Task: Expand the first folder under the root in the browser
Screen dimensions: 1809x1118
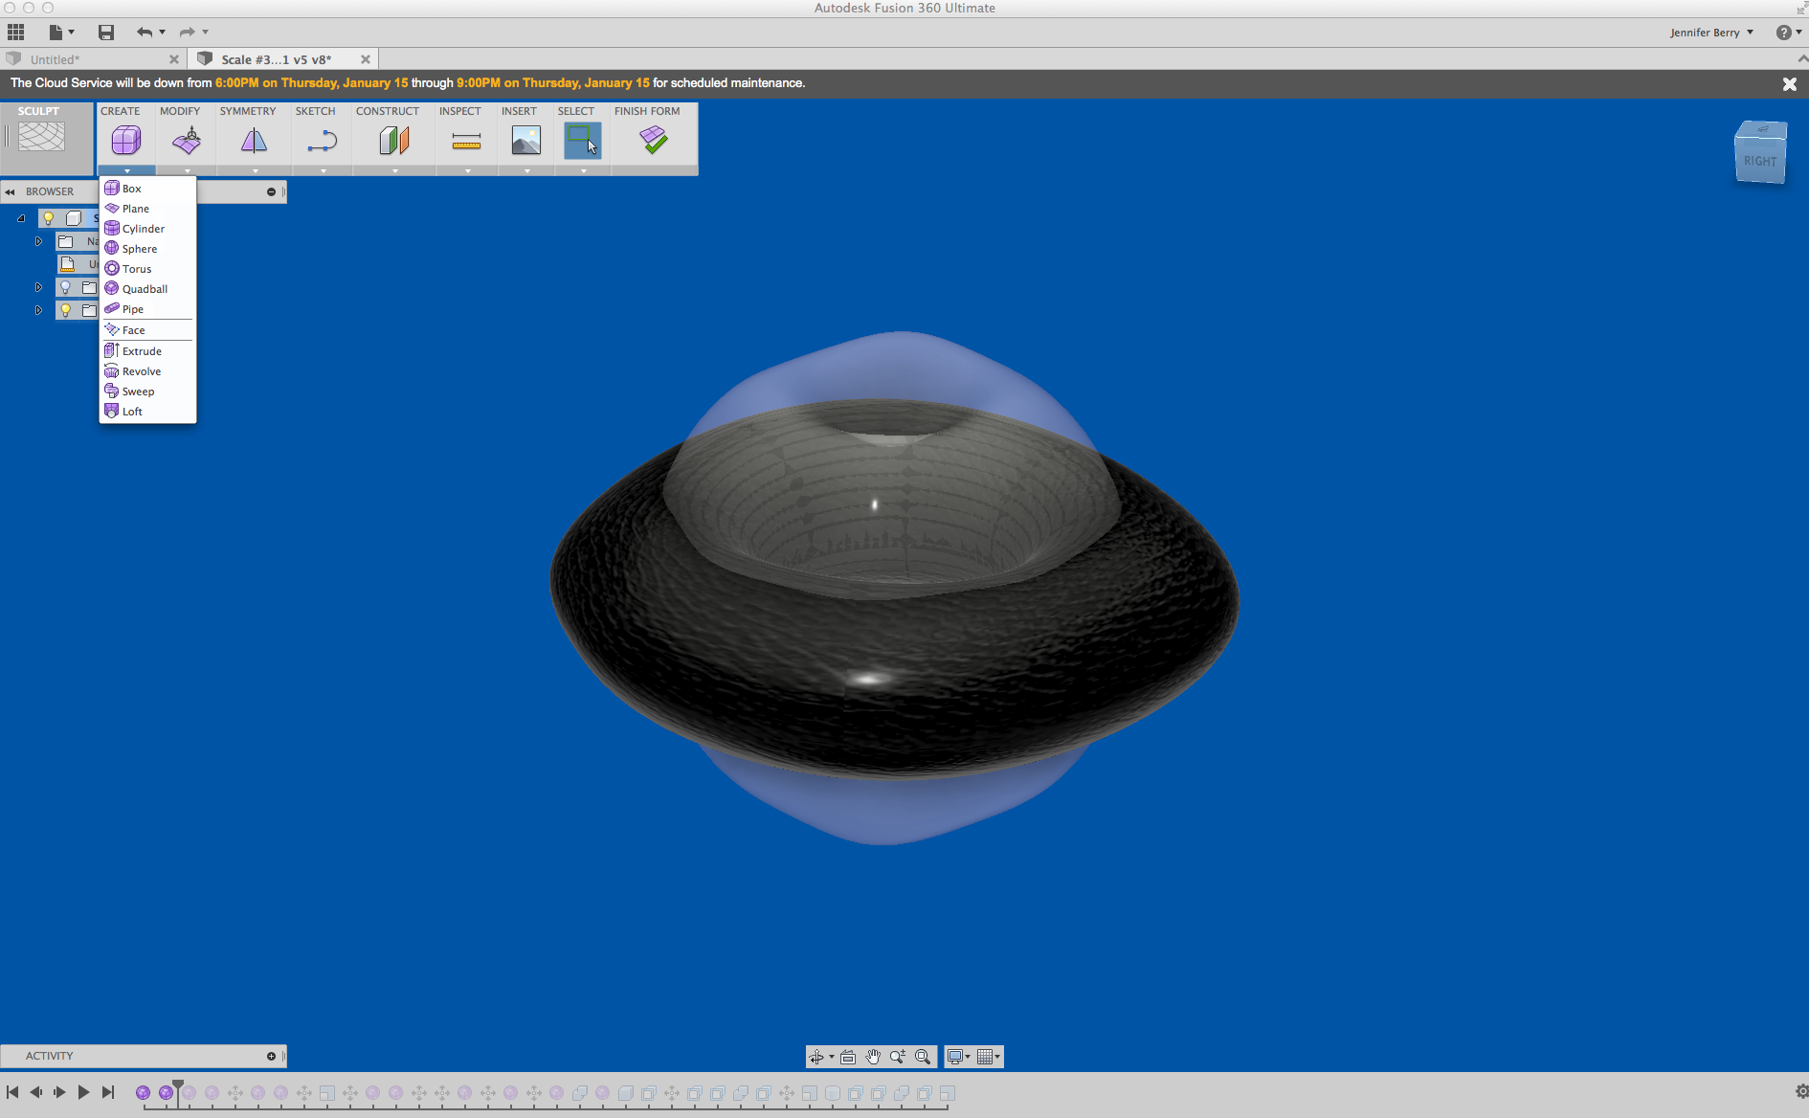Action: (38, 241)
